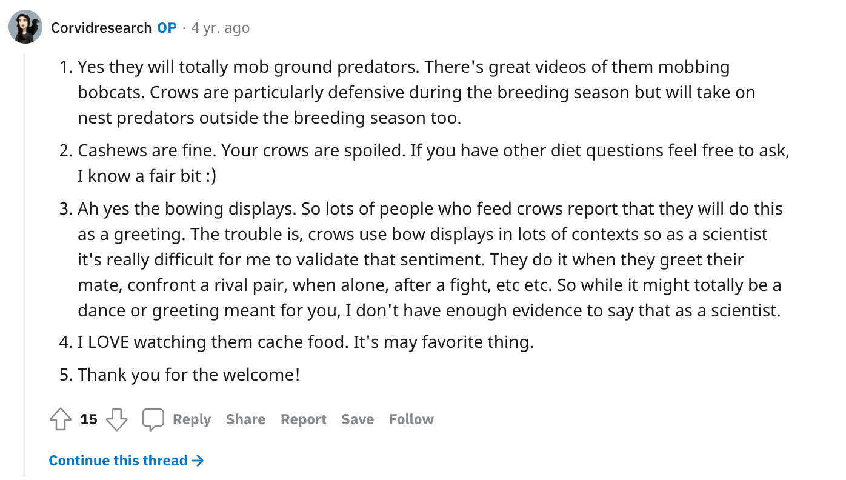This screenshot has width=846, height=480.
Task: Click the vote count 15
Action: [88, 419]
